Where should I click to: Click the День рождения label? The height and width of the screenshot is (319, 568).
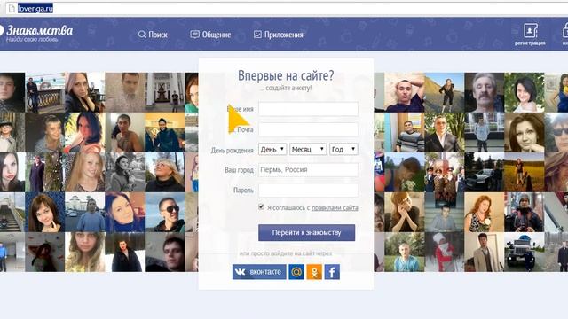[x=233, y=150]
